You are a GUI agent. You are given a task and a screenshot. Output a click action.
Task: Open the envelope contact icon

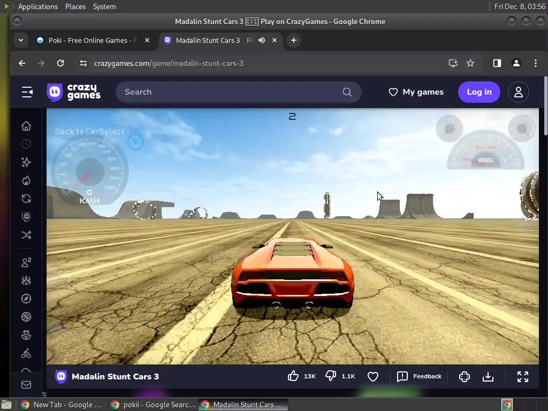click(26, 385)
